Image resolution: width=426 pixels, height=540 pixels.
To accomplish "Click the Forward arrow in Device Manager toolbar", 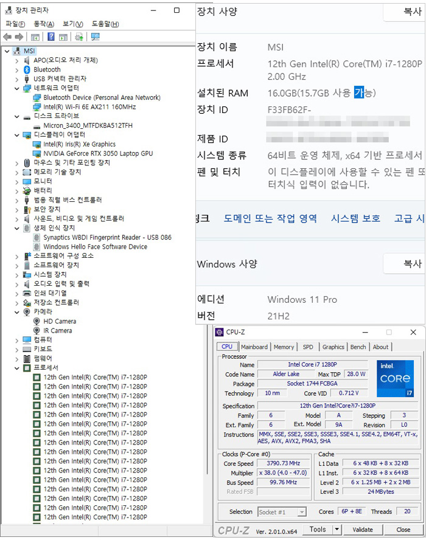I will tap(19, 36).
